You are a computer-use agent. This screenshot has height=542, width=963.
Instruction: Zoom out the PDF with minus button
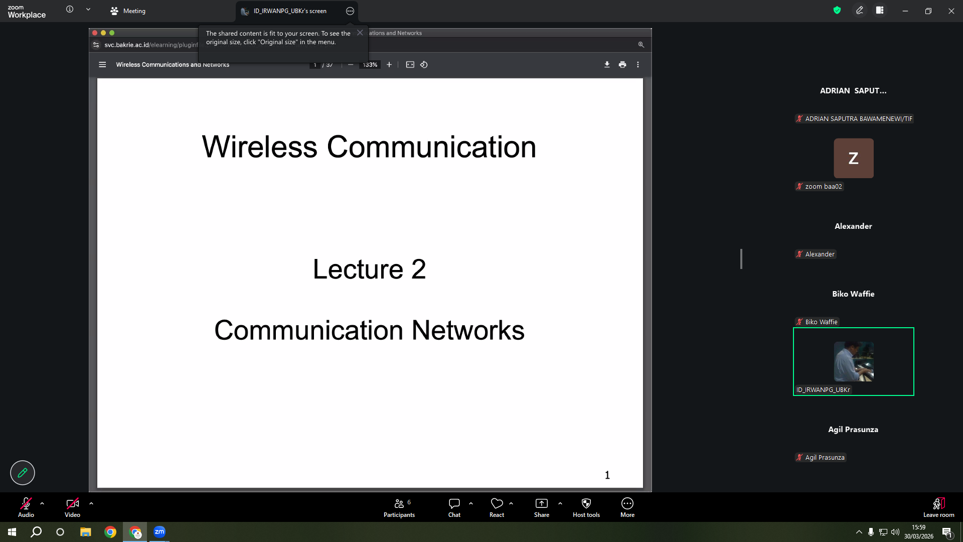click(351, 65)
